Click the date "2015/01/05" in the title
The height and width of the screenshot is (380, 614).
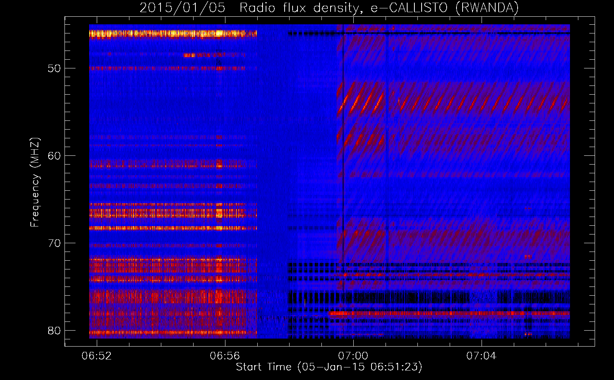182,8
